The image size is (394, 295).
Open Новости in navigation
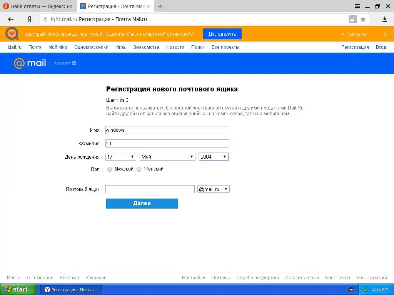(175, 47)
